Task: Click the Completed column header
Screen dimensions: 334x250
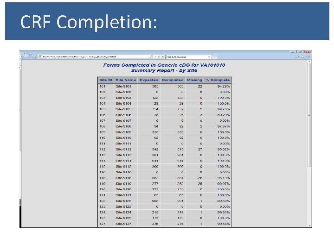Action: [173, 80]
